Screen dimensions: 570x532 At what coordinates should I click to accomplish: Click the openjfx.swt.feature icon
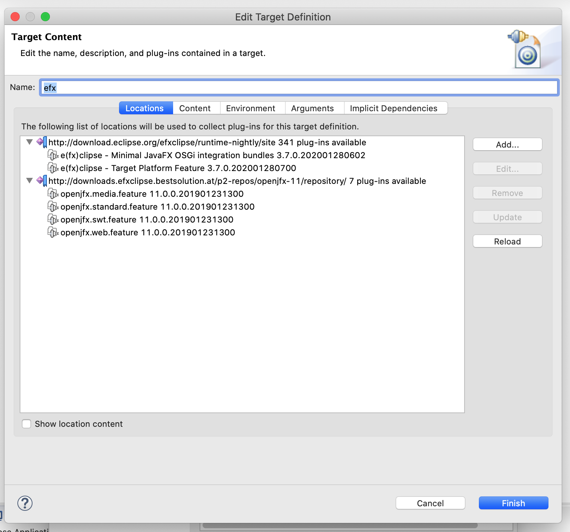click(x=53, y=219)
